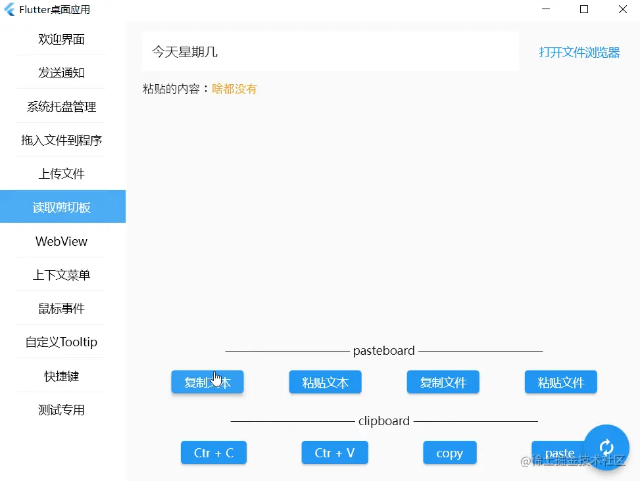This screenshot has width=640, height=481.
Task: Focus the text field containing 今天星期几
Action: pos(330,51)
